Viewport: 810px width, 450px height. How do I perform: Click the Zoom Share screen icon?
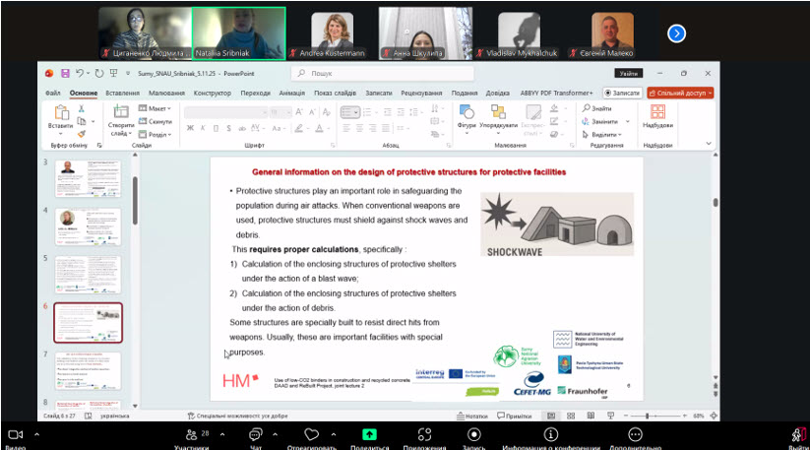(x=369, y=433)
